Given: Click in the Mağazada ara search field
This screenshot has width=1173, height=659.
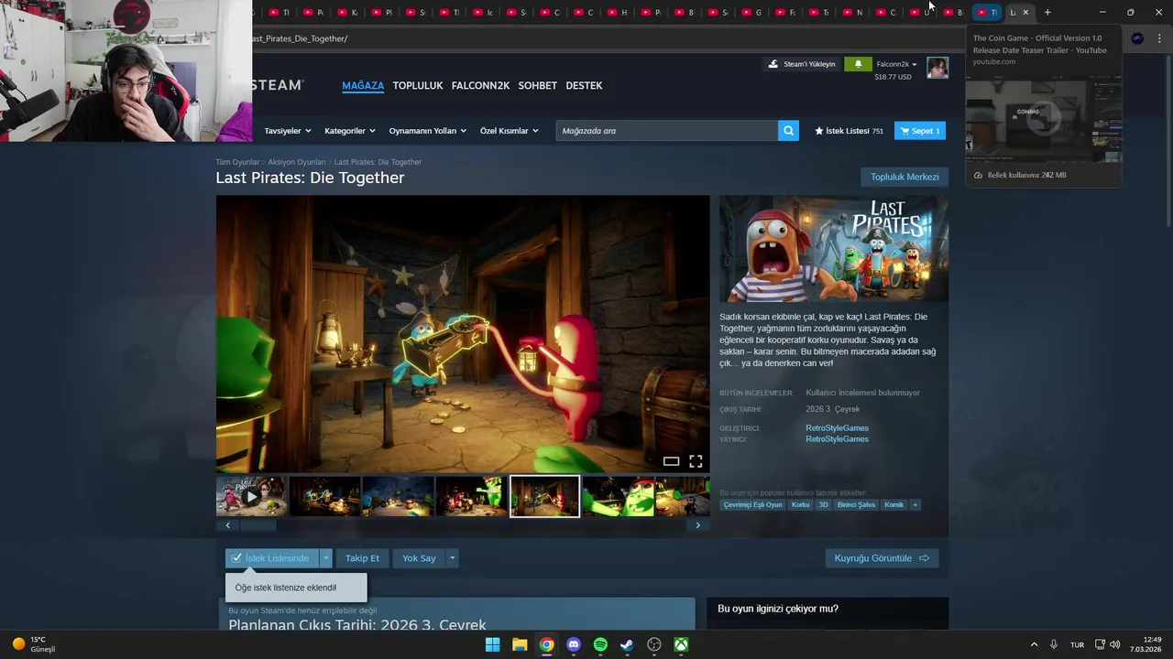Looking at the screenshot, I should [667, 131].
